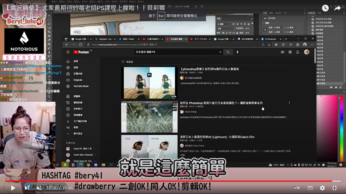
Task: Add page to favorites with star icon
Action: [269, 45]
